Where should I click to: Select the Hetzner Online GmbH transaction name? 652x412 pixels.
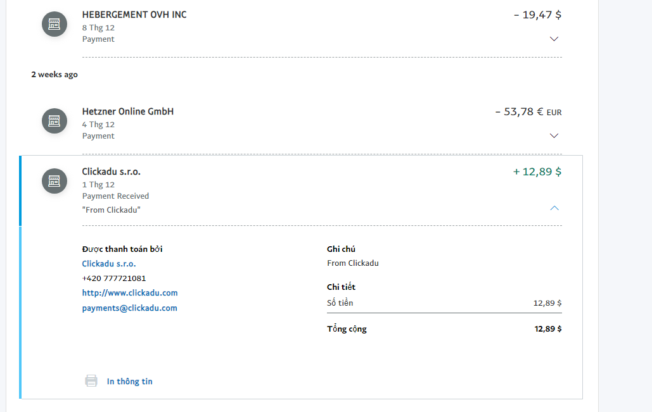[128, 111]
